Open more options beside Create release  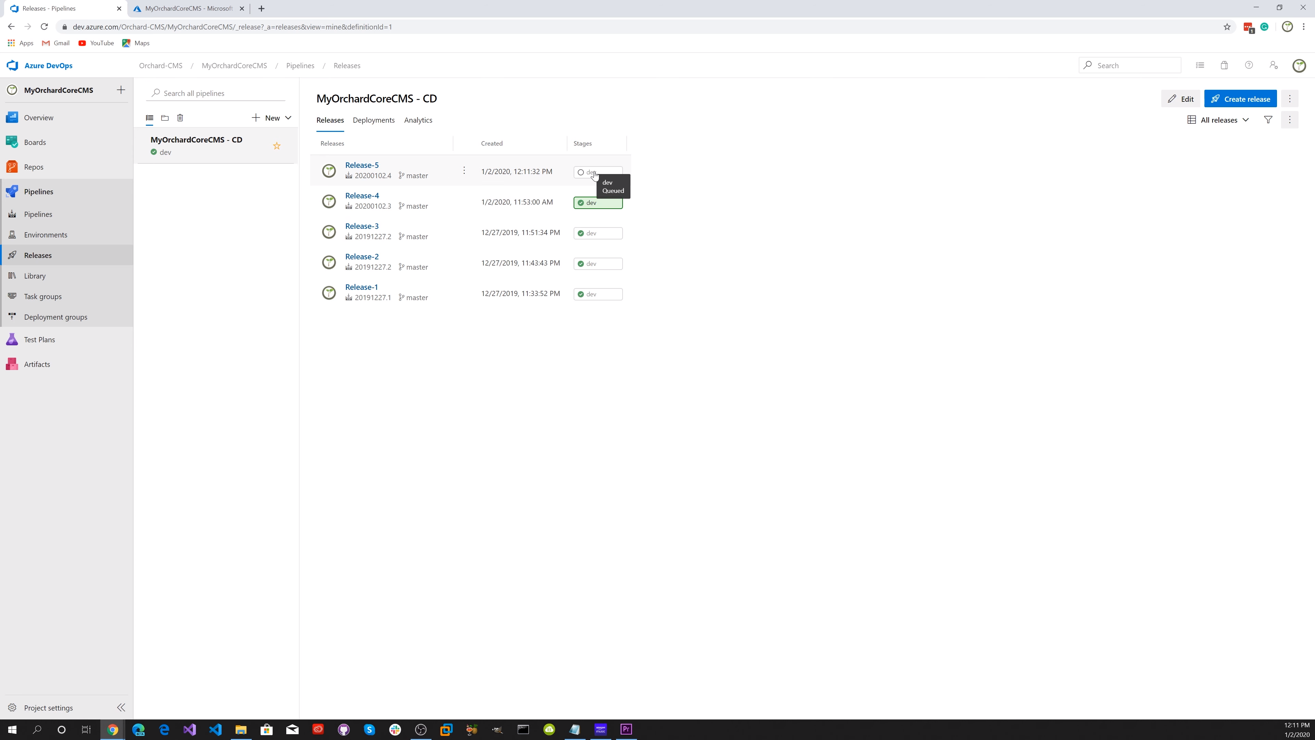click(x=1289, y=99)
